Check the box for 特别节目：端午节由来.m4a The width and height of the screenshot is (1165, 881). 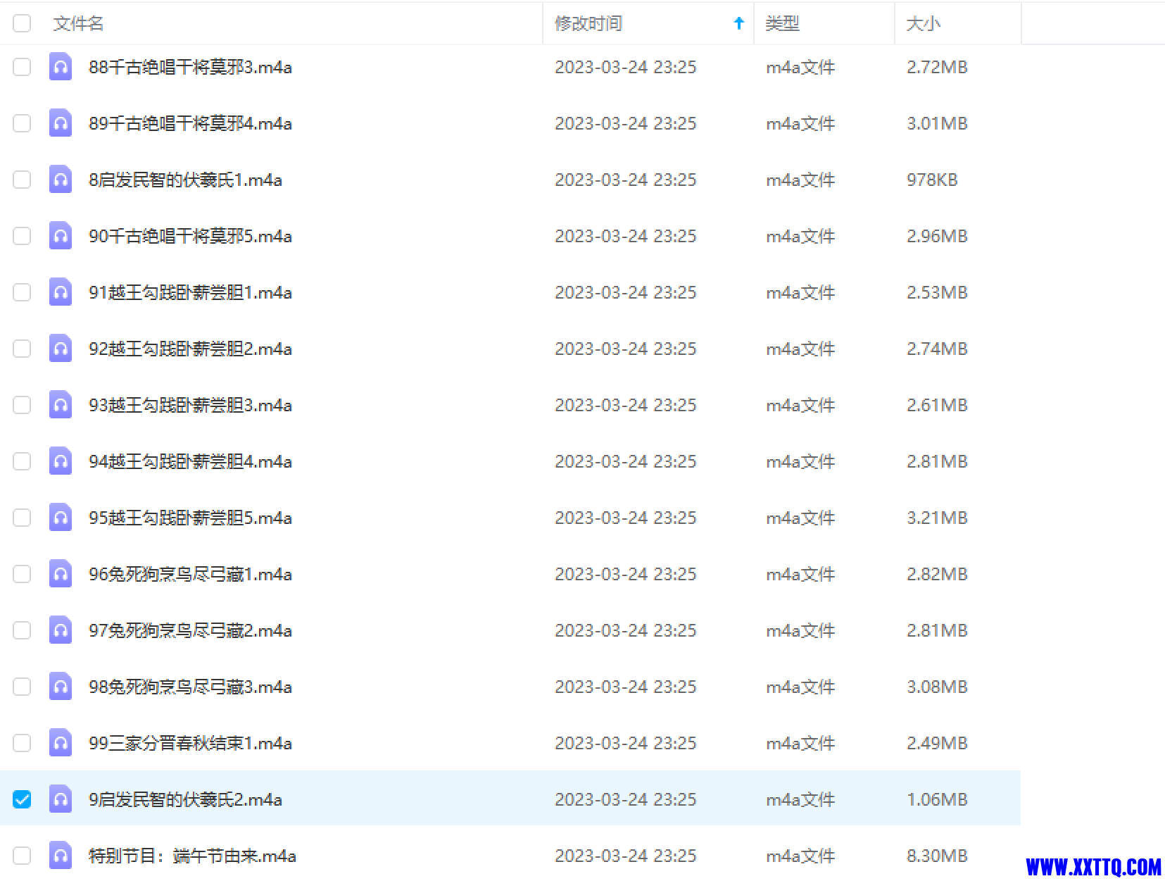tap(22, 856)
